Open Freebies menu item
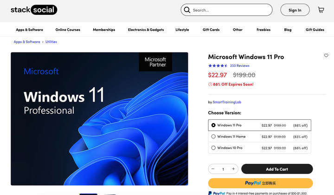This screenshot has height=195, width=334. pos(263,30)
